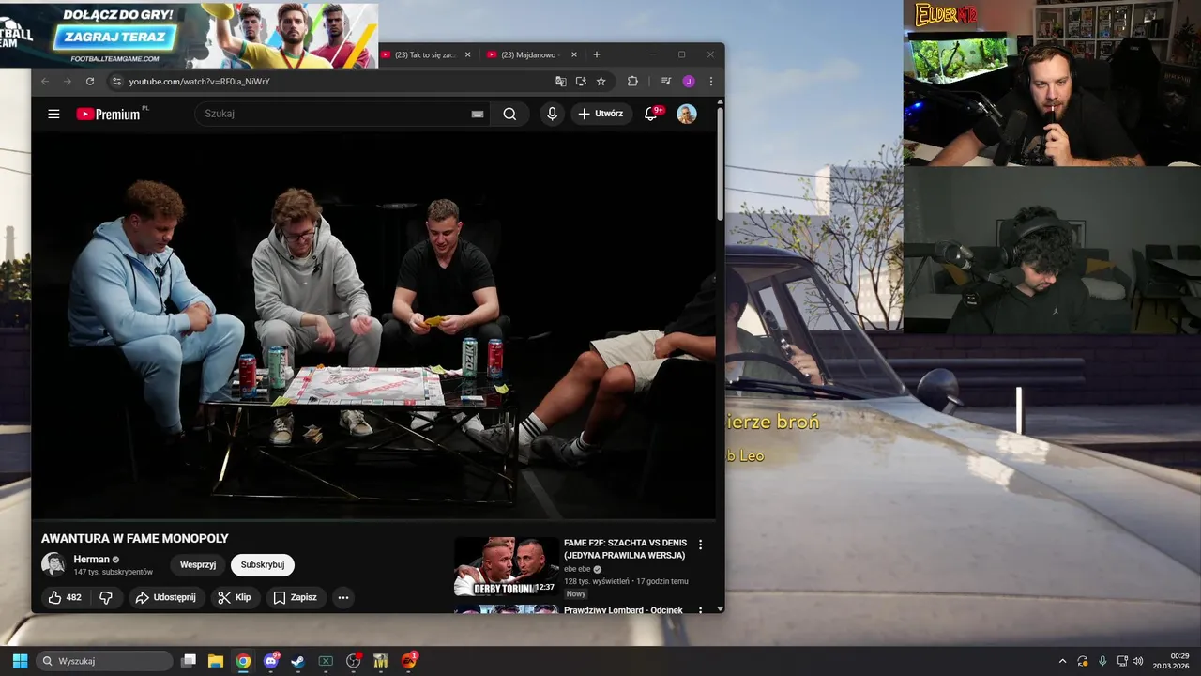Click the taskbar Wyszukaj search box
This screenshot has width=1201, height=676.
(x=104, y=661)
